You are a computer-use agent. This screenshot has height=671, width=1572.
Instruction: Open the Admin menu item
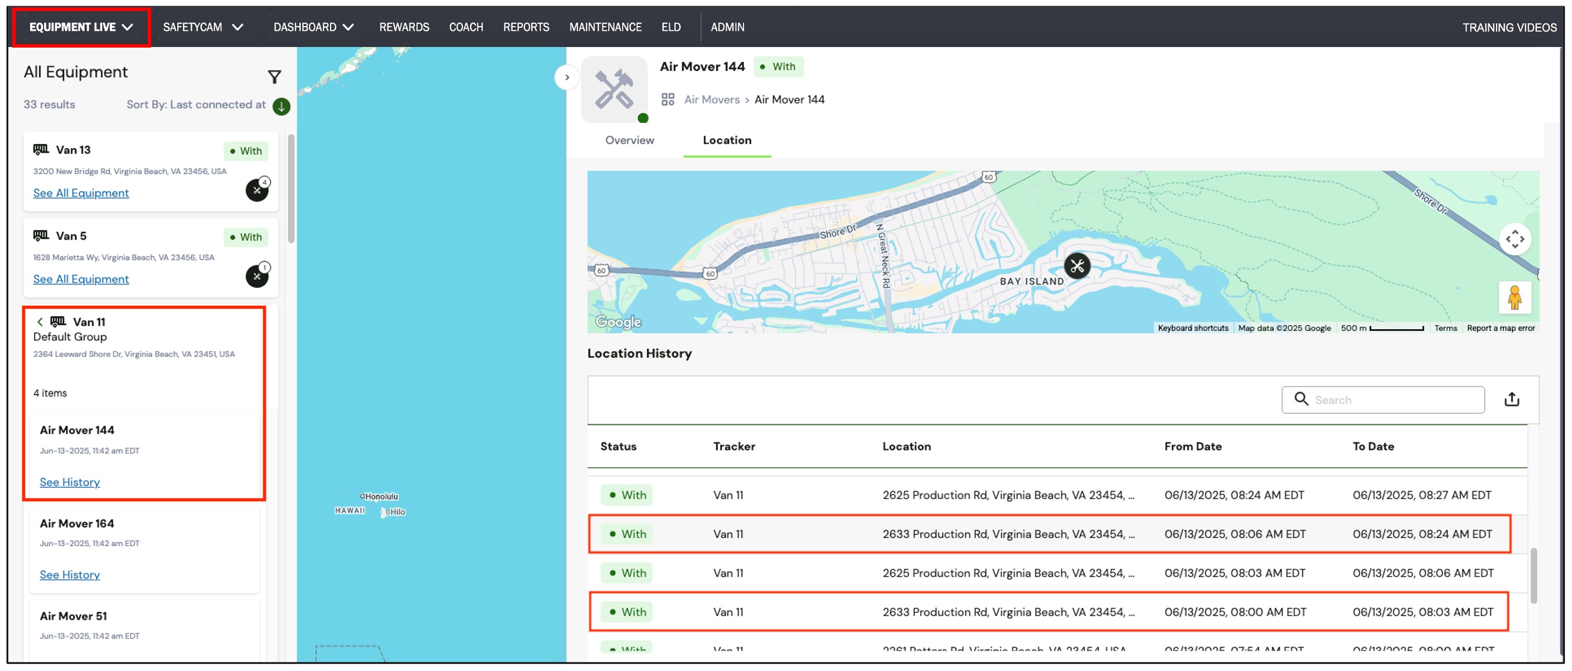pos(727,27)
